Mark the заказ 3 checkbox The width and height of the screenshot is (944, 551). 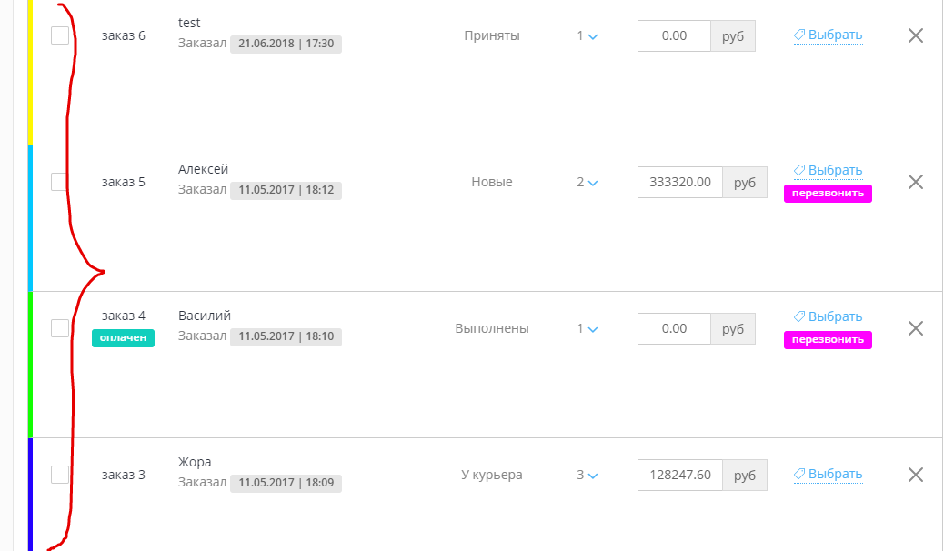pos(60,475)
